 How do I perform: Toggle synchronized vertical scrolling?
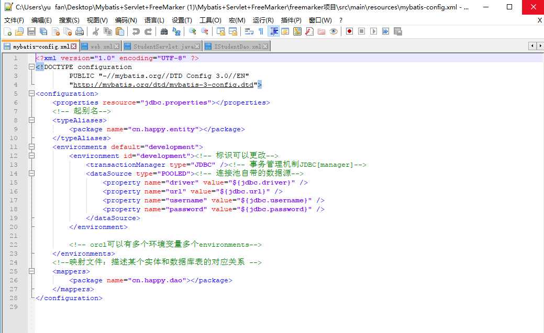click(x=220, y=31)
